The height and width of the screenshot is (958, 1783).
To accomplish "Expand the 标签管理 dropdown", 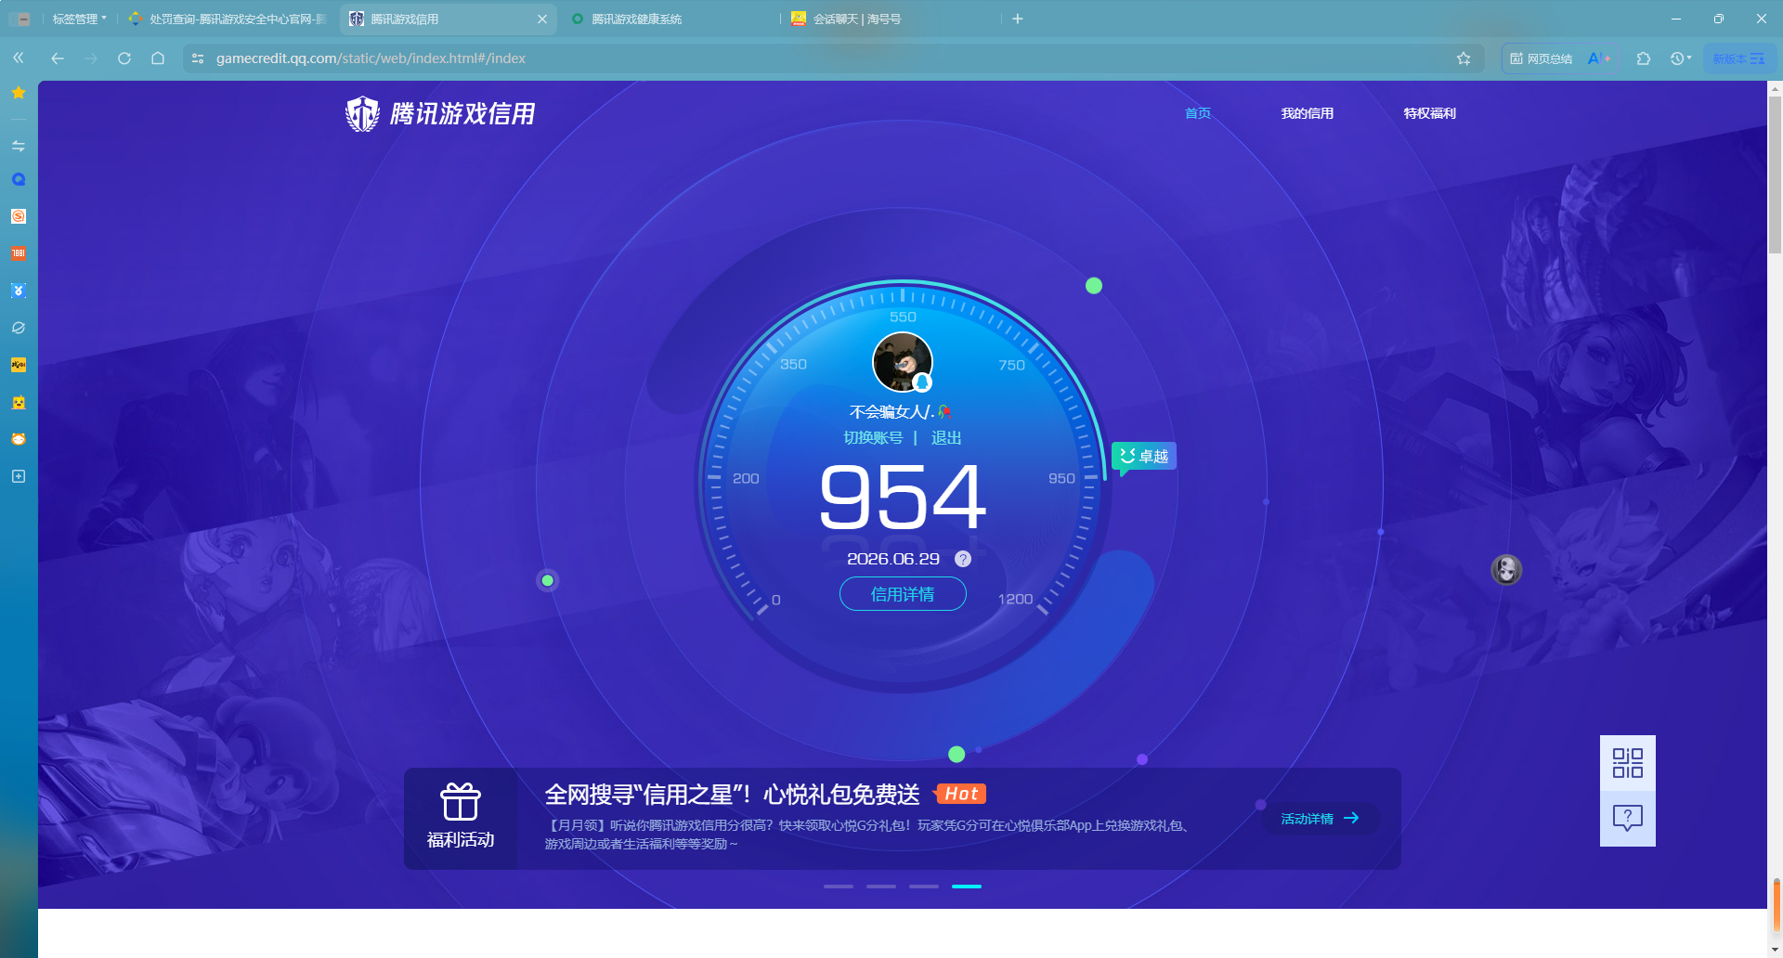I will click(x=79, y=19).
